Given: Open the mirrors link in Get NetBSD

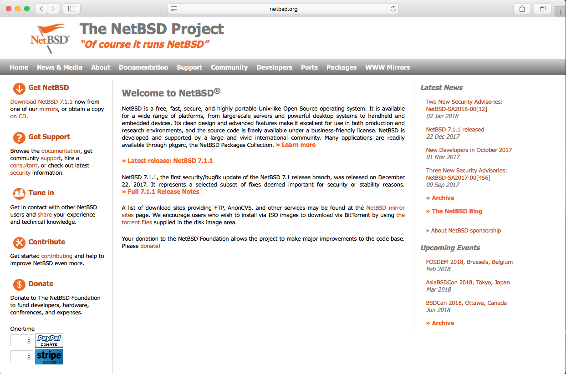Looking at the screenshot, I should (x=48, y=109).
